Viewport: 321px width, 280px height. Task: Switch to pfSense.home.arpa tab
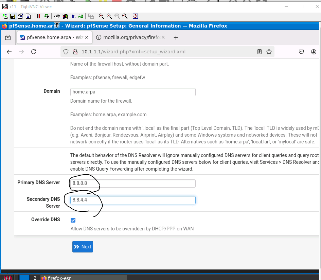pos(54,37)
